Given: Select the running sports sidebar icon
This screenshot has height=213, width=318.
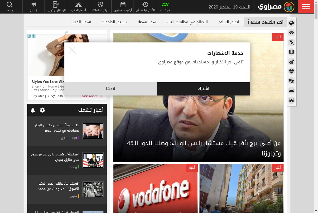Looking at the screenshot, I should [291, 42].
